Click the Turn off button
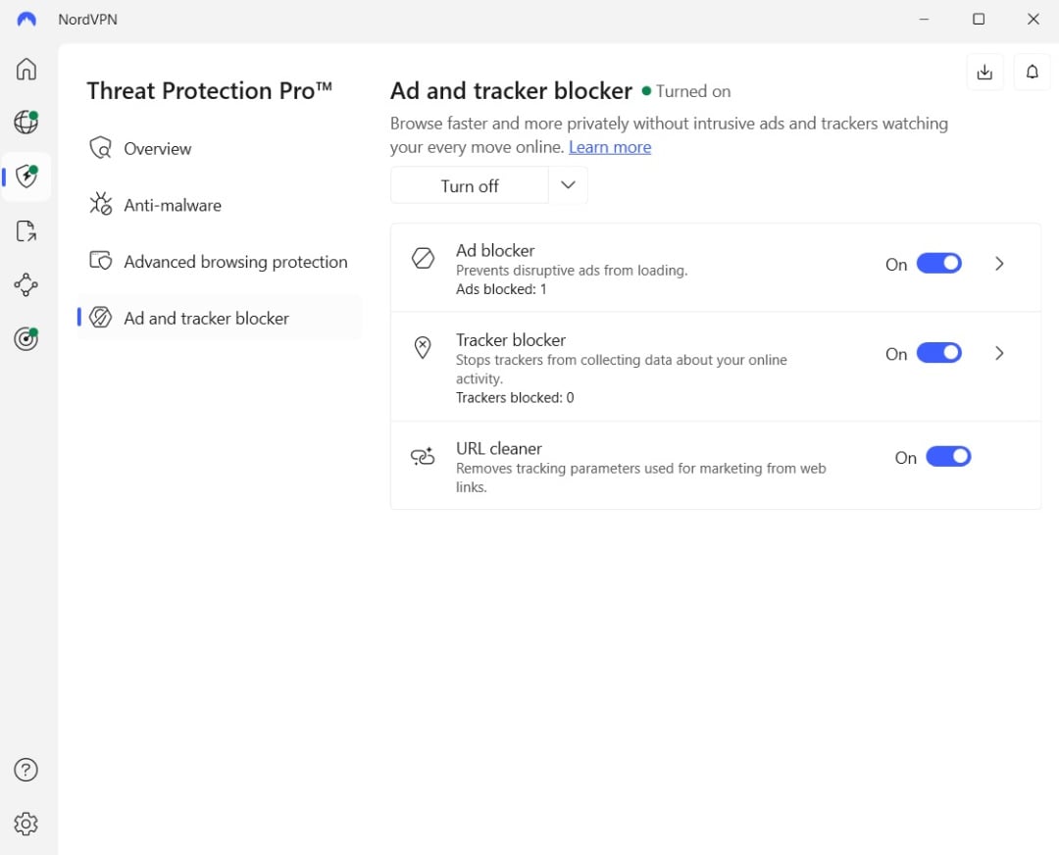Viewport: 1059px width, 855px height. (x=470, y=185)
